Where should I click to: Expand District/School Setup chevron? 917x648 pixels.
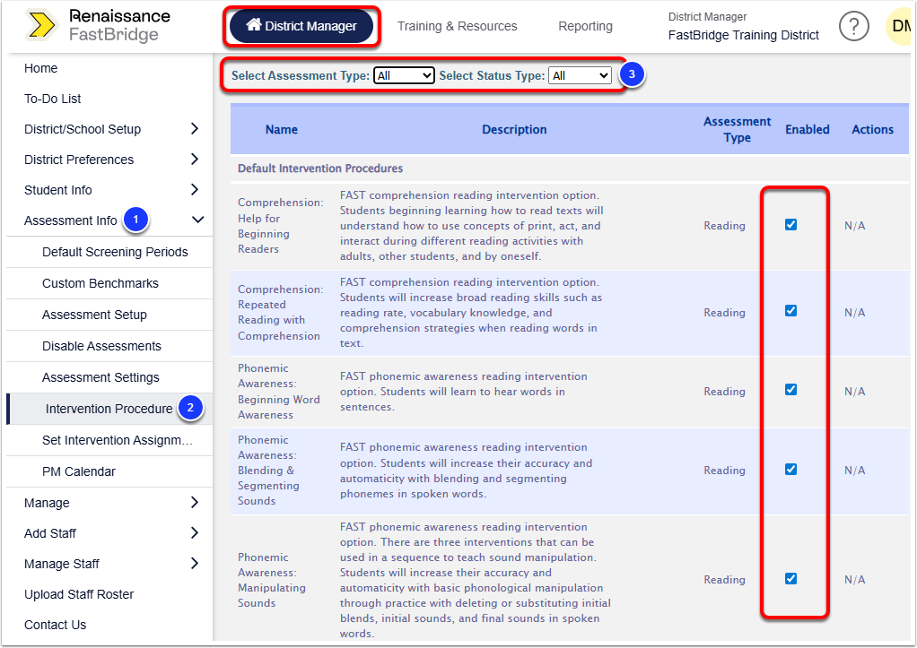point(195,128)
